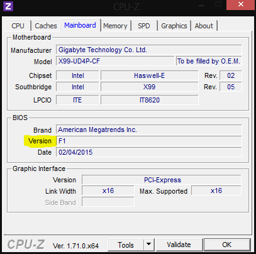Click the CPU-Z purple logo icon
Image resolution: width=256 pixels, height=254 pixels.
tap(8, 6)
